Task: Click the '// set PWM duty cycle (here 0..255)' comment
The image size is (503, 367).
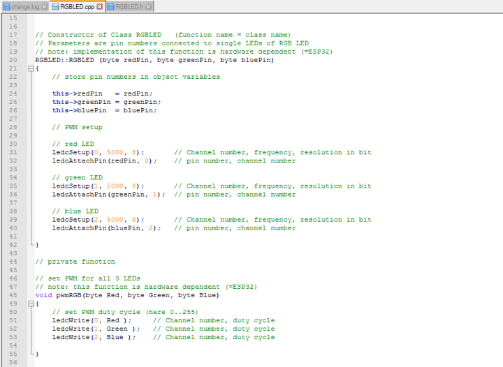Action: 125,312
